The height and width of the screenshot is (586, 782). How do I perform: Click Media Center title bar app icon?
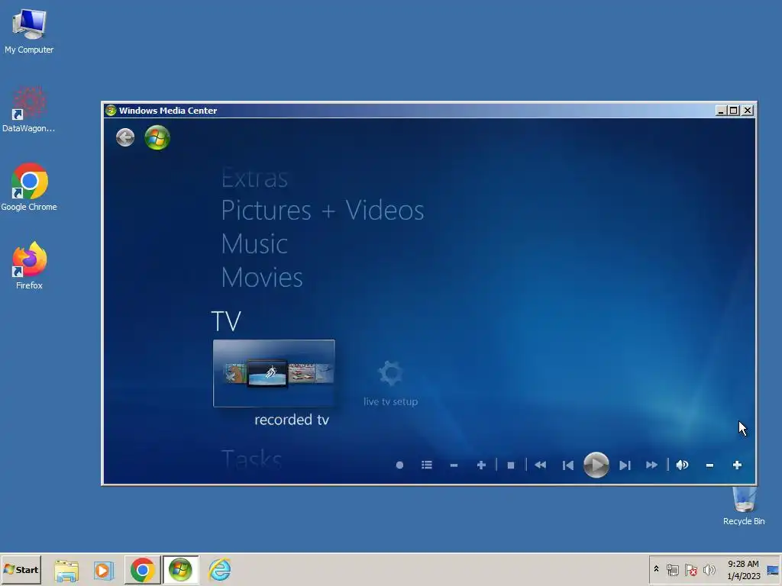coord(111,111)
